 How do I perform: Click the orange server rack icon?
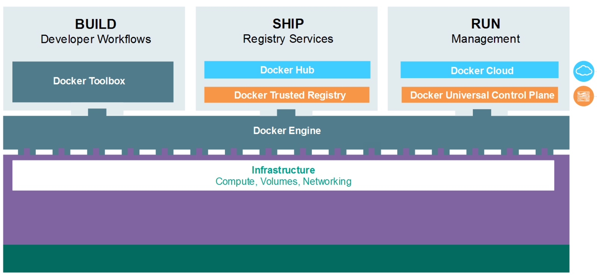[584, 96]
